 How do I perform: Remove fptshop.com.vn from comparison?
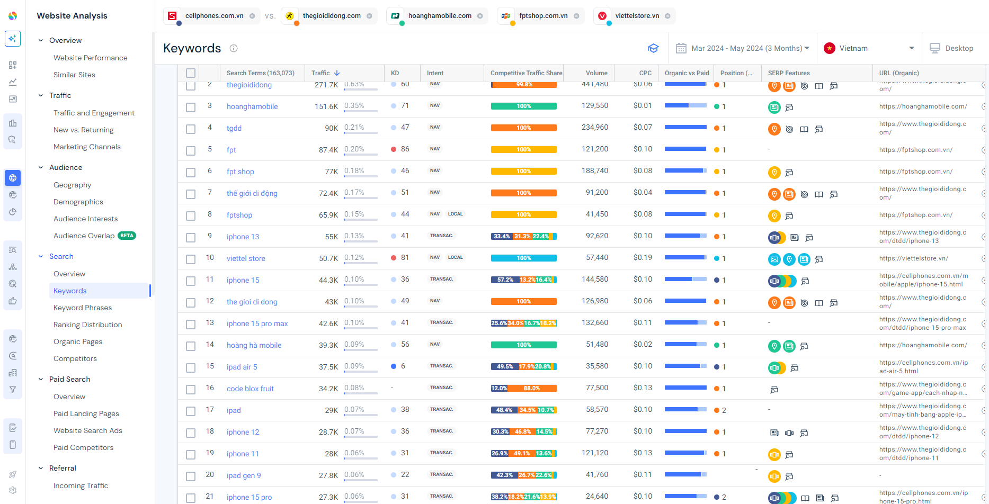pos(576,16)
